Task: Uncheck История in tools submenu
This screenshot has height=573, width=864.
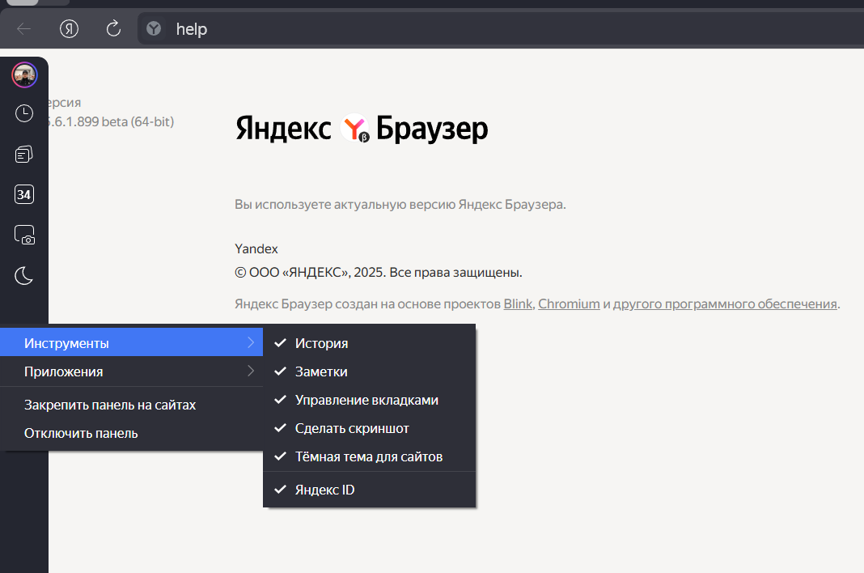Action: pyautogui.click(x=369, y=343)
